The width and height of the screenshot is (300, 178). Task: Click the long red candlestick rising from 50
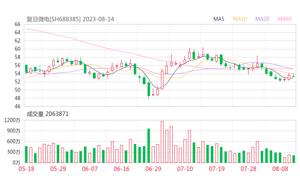(x=162, y=80)
